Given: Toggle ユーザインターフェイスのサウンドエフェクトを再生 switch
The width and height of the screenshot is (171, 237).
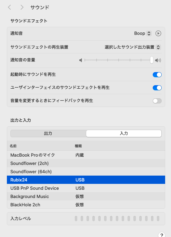Looking at the screenshot, I should coord(157,88).
